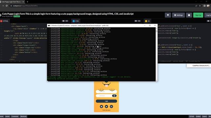Share this page from the address bar icon
This screenshot has width=211, height=118.
(x=196, y=6)
